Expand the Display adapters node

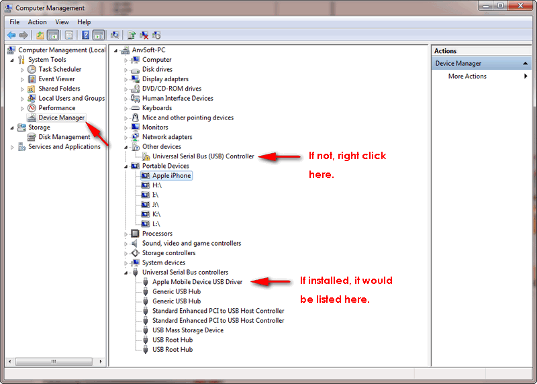(126, 79)
